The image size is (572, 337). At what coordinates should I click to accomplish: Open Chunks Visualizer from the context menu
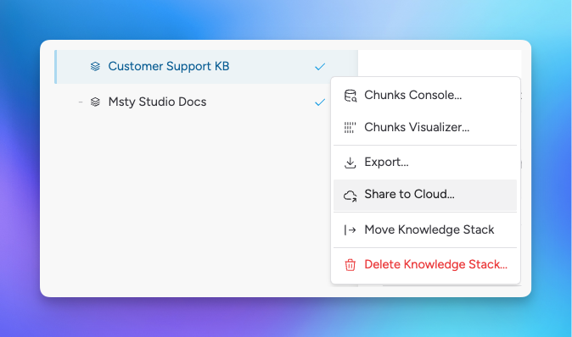click(425, 127)
